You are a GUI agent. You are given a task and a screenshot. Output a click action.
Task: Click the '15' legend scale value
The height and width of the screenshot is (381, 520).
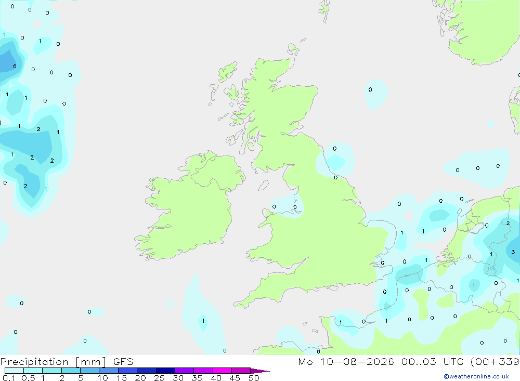[121, 378]
